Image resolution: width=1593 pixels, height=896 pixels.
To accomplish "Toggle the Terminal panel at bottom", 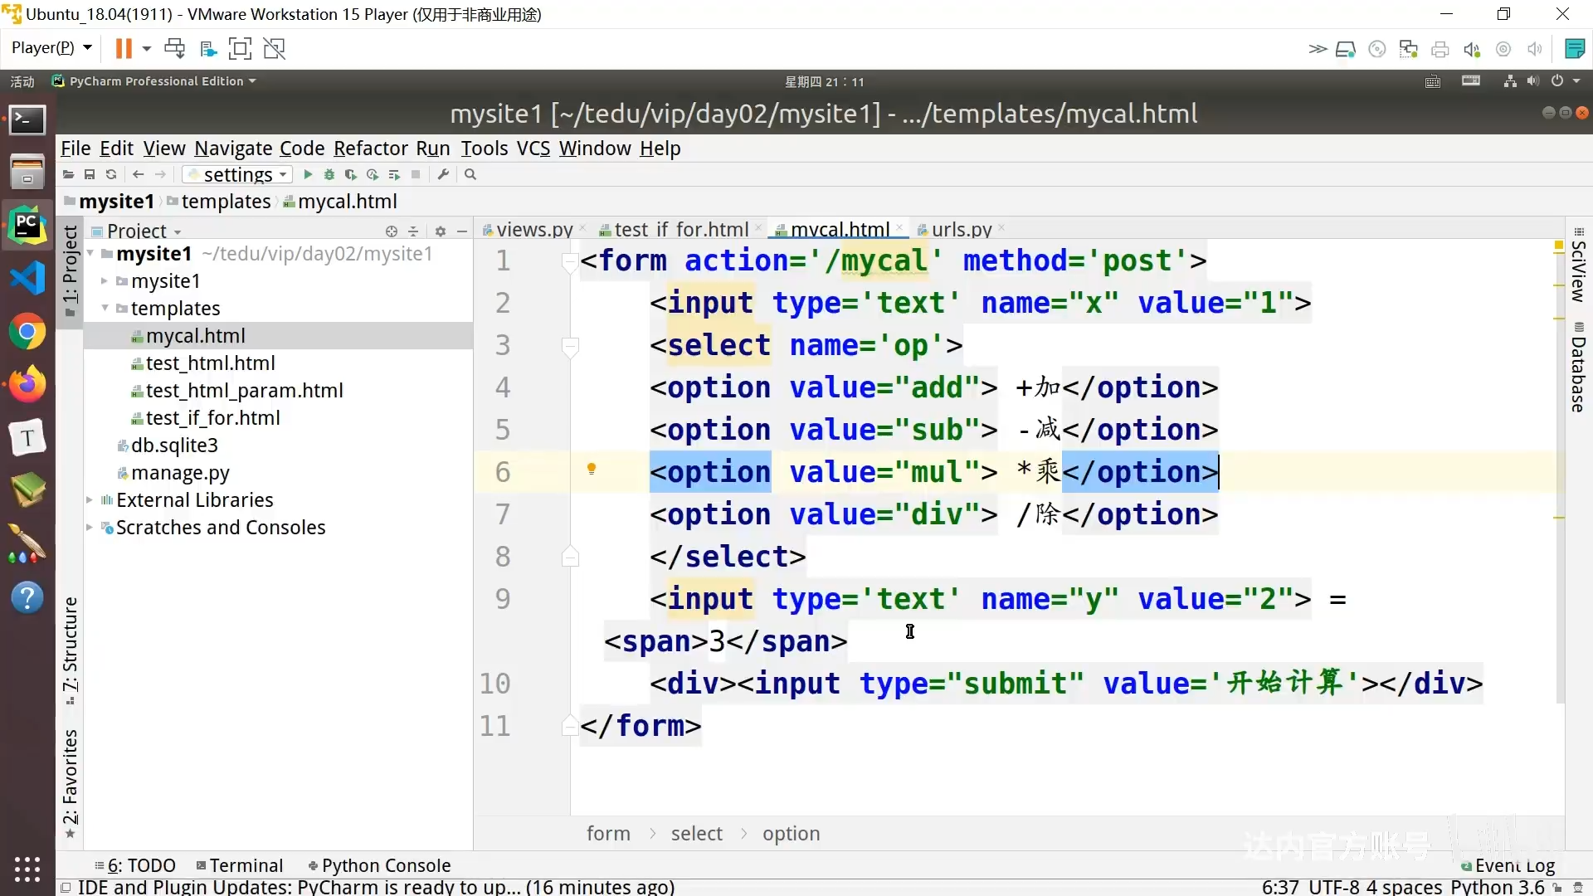I will pos(243,865).
